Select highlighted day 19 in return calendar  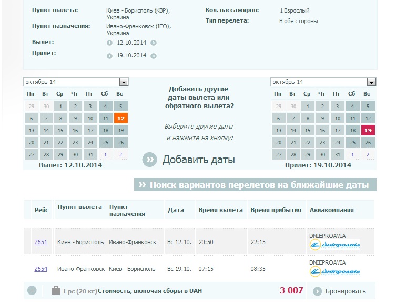pyautogui.click(x=368, y=131)
